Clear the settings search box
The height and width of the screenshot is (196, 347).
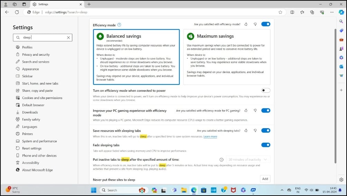tap(68, 37)
